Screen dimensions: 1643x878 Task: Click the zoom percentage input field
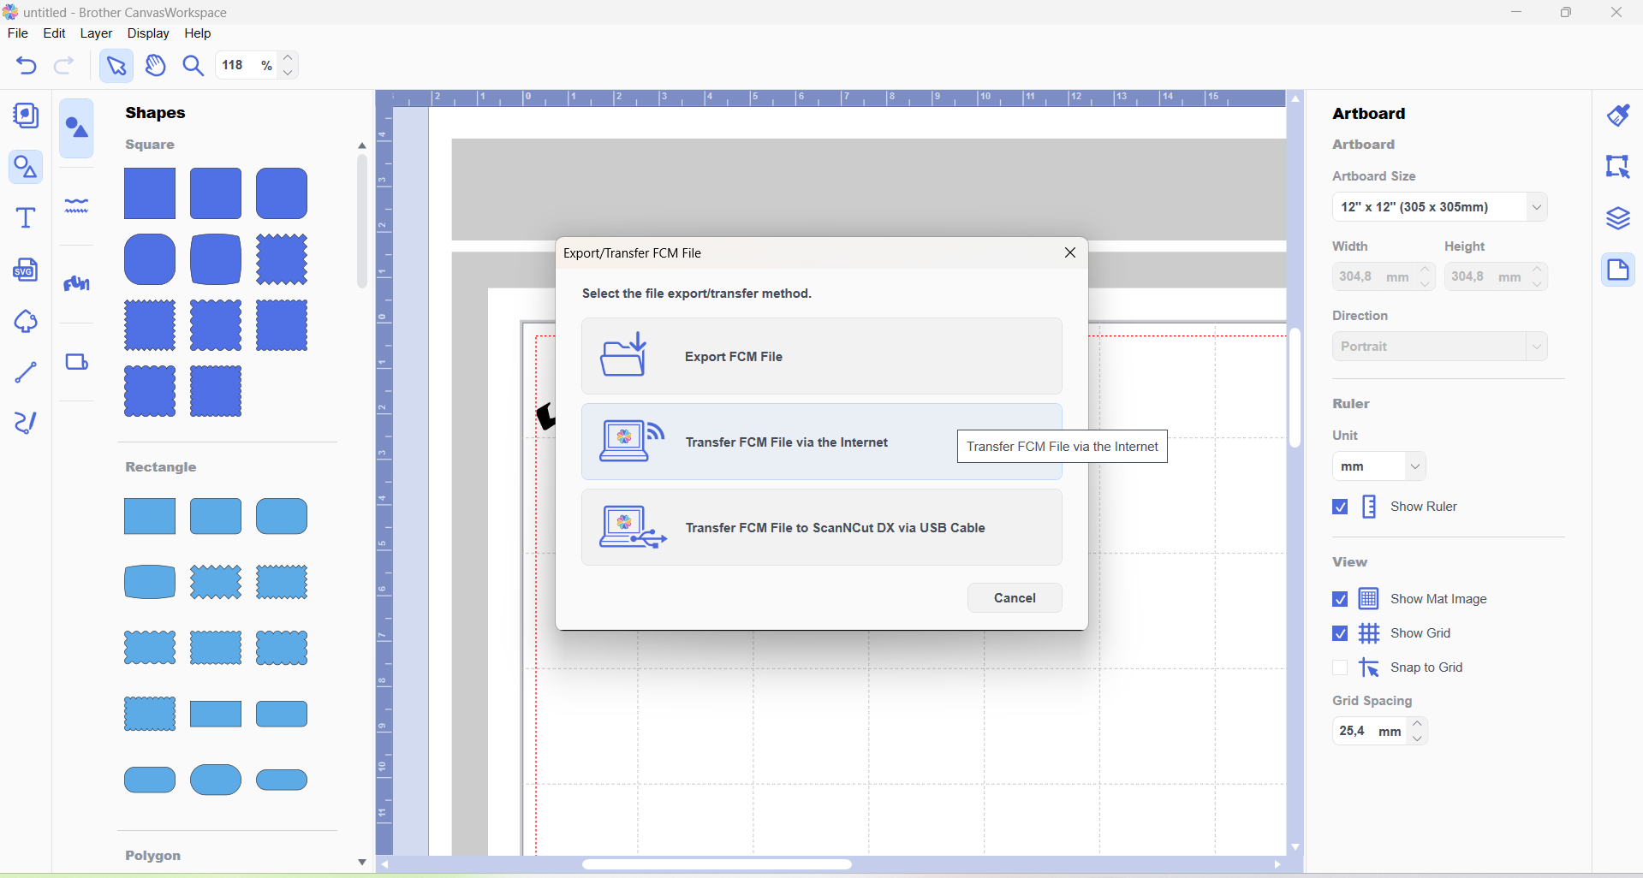(x=244, y=65)
